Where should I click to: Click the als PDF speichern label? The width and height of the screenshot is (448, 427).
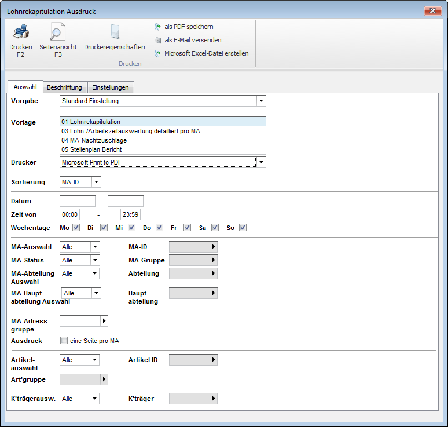[x=189, y=27]
